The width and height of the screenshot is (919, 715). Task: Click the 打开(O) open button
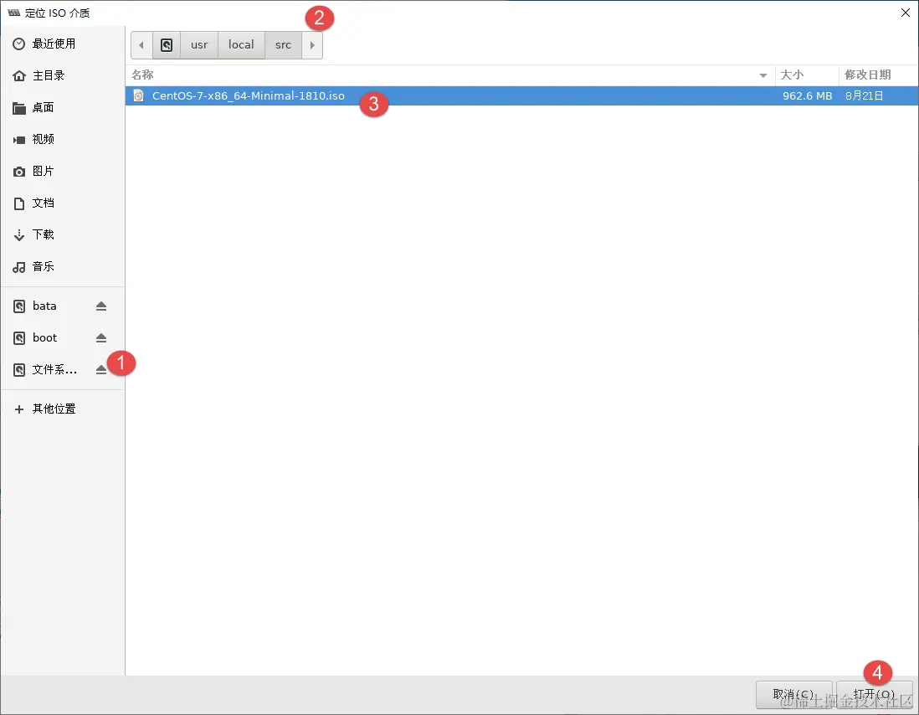coord(874,695)
